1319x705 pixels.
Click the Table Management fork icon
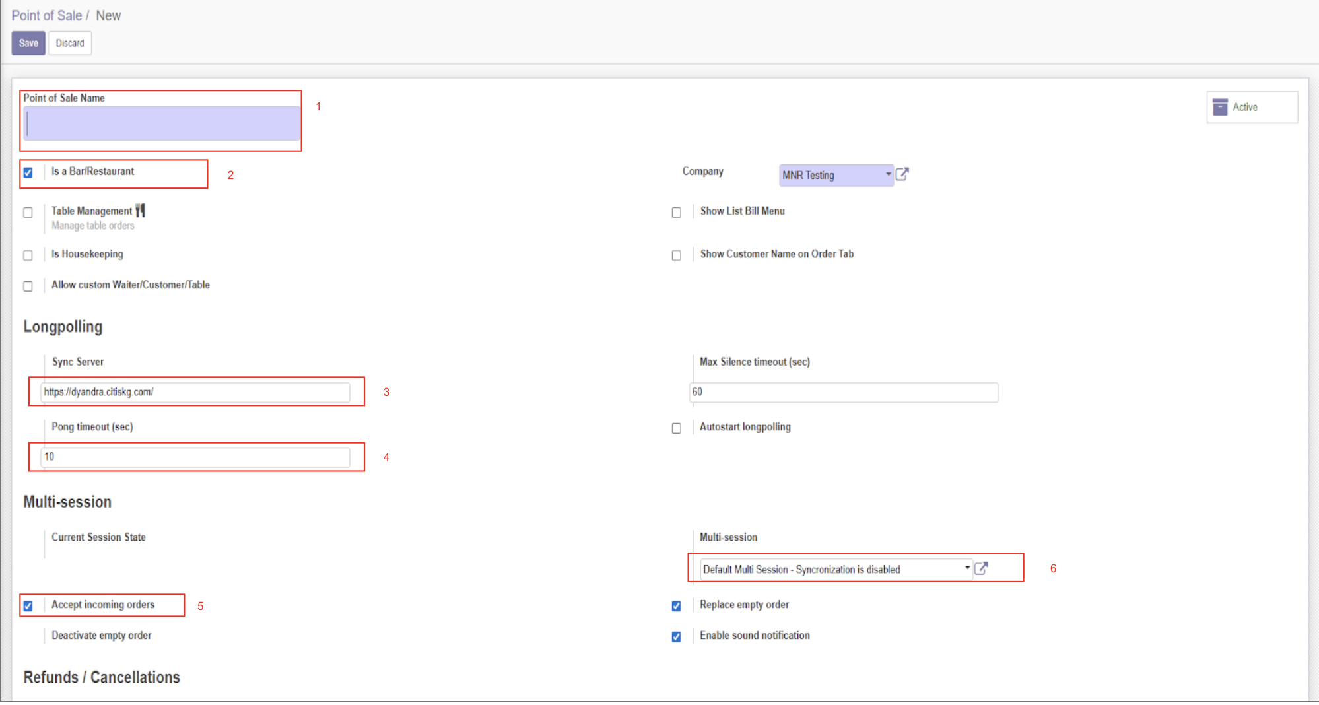[x=140, y=211]
